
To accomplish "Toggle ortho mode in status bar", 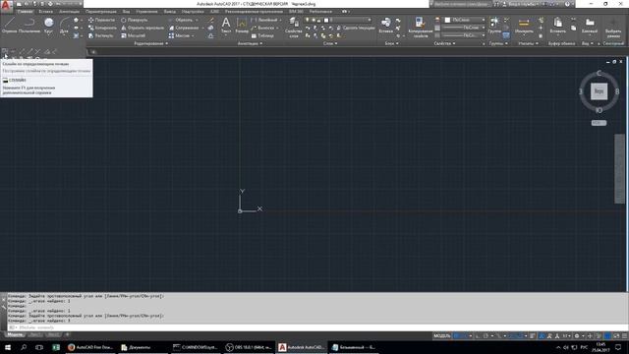I will pos(479,336).
